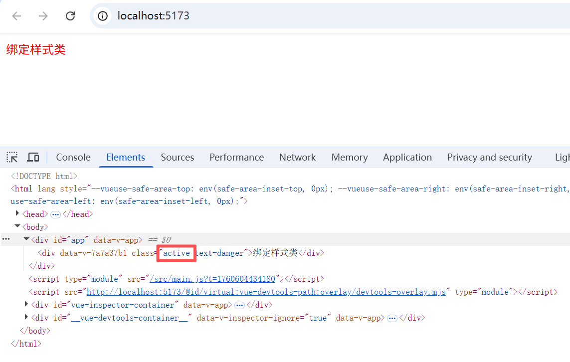570x362 pixels.
Task: Click the red 绑定样式类 page text
Action: pyautogui.click(x=35, y=49)
